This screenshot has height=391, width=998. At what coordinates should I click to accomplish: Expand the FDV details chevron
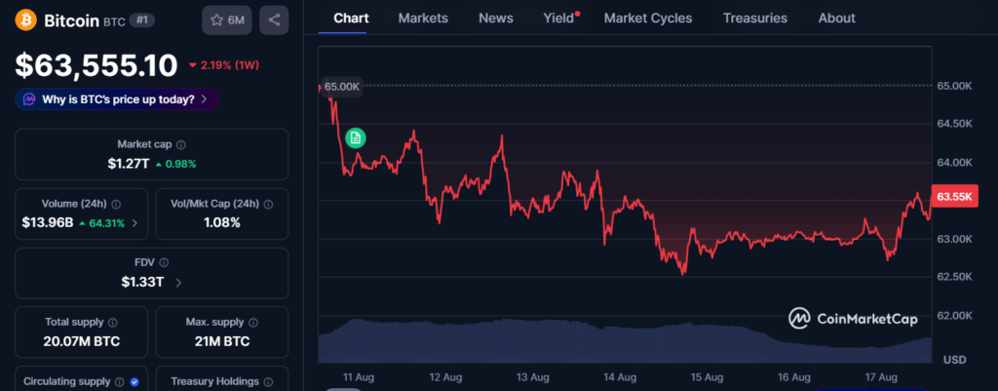click(178, 282)
